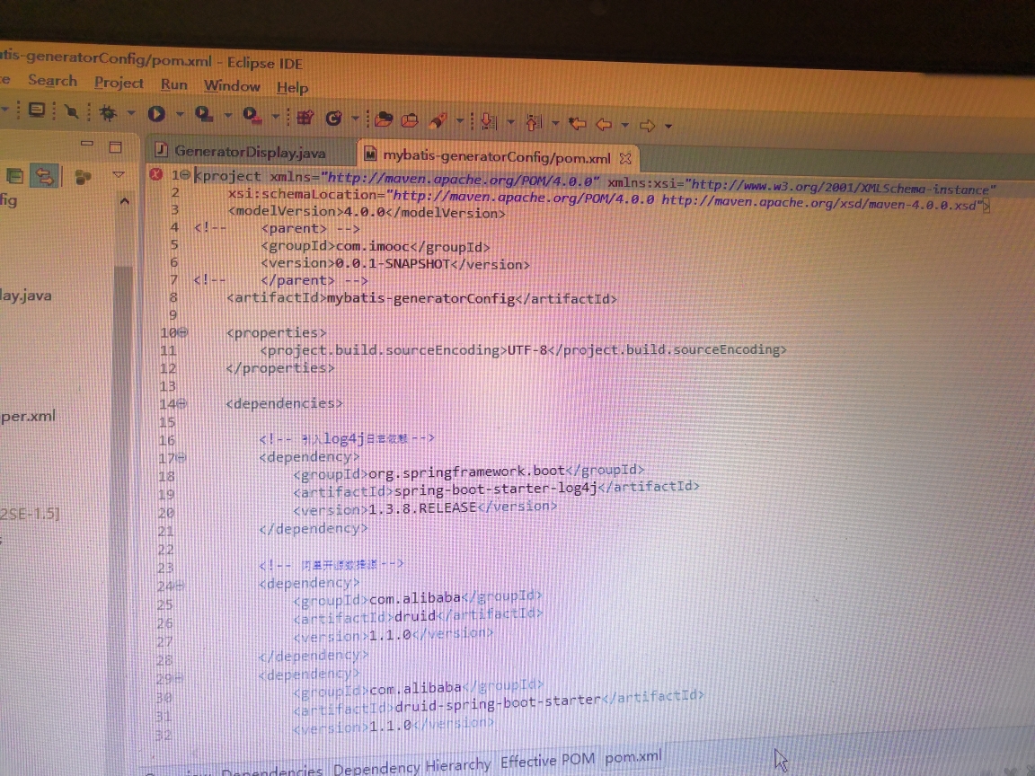Open the Run dropdown arrow
1035x776 pixels.
(x=180, y=114)
